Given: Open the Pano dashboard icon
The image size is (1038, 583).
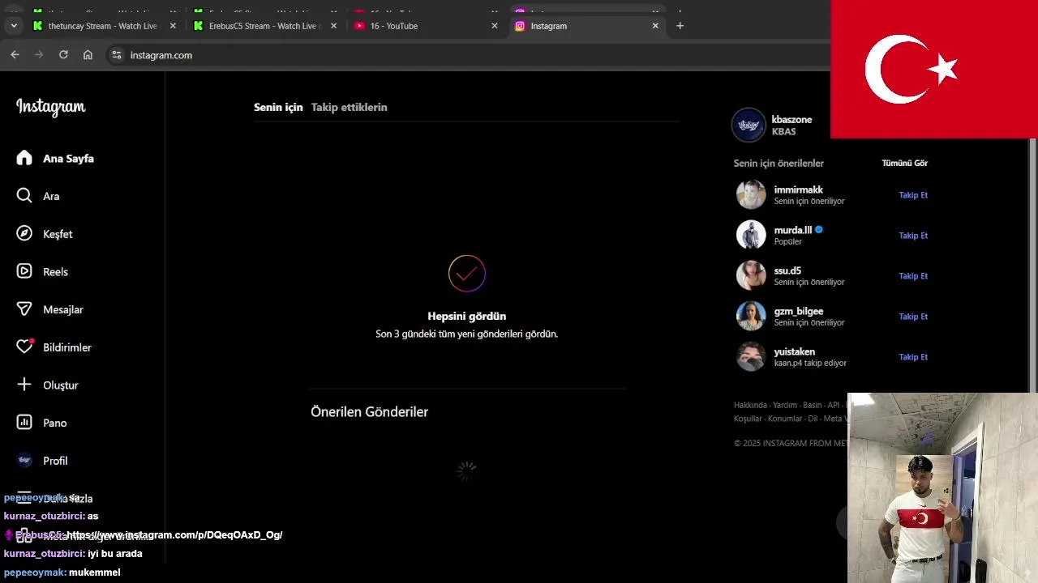Looking at the screenshot, I should coord(24,423).
